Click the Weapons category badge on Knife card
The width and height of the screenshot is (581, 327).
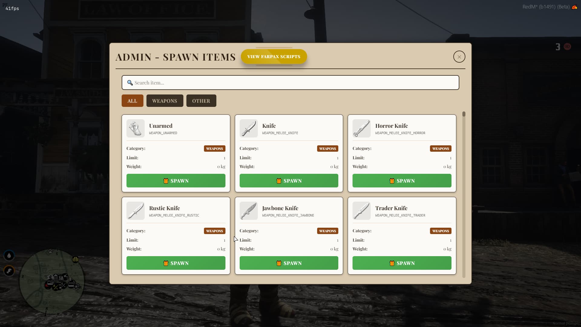coord(327,149)
